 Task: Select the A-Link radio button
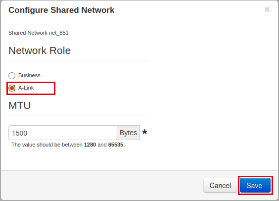pyautogui.click(x=12, y=88)
